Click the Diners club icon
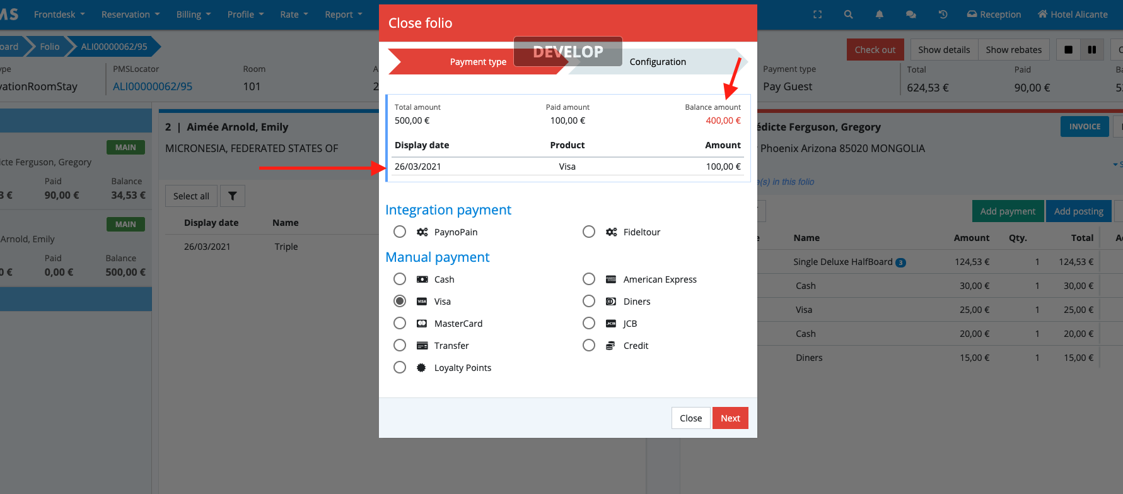The image size is (1123, 494). pos(611,302)
